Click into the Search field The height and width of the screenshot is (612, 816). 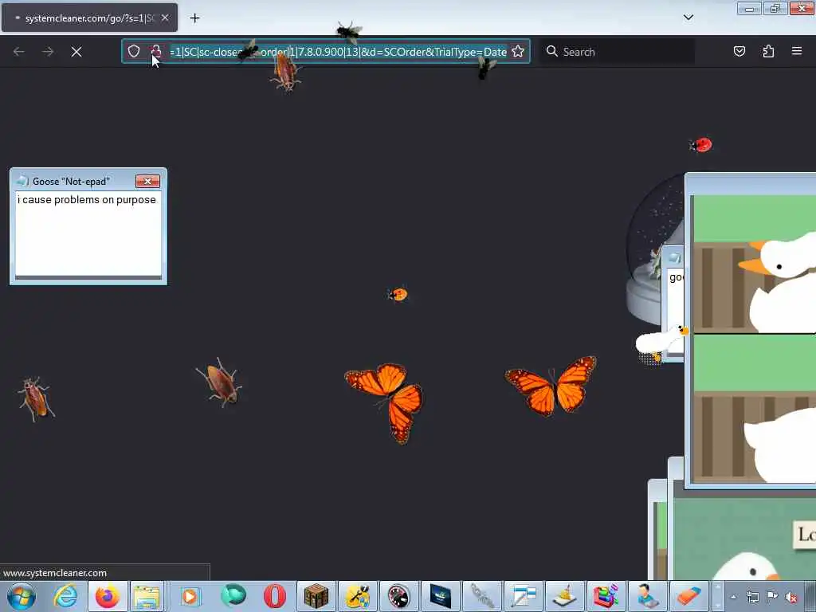619,52
